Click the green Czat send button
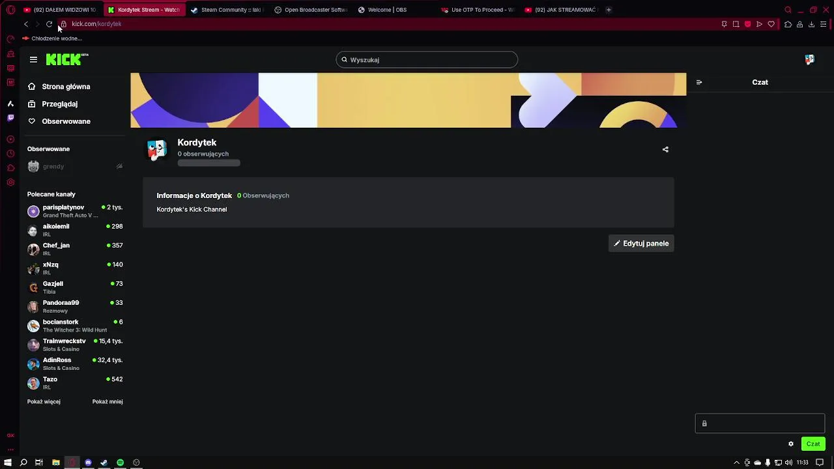834x469 pixels. [x=813, y=444]
